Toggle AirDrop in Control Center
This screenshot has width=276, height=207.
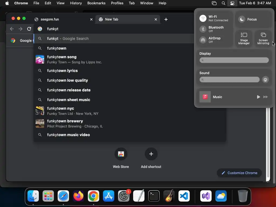point(203,40)
